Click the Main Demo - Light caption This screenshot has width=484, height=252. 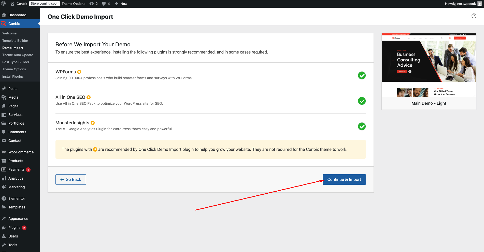[x=429, y=103]
